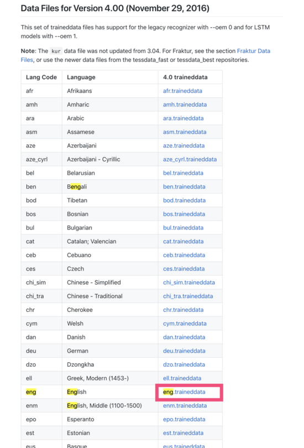Image resolution: width=304 pixels, height=448 pixels.
Task: Open chi_sim.traineddata link
Action: [x=189, y=283]
